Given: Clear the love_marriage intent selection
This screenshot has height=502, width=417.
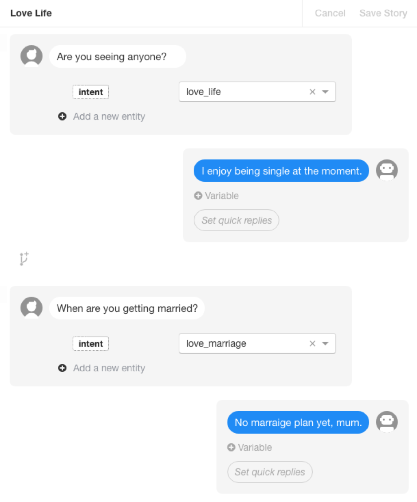Looking at the screenshot, I should [312, 343].
